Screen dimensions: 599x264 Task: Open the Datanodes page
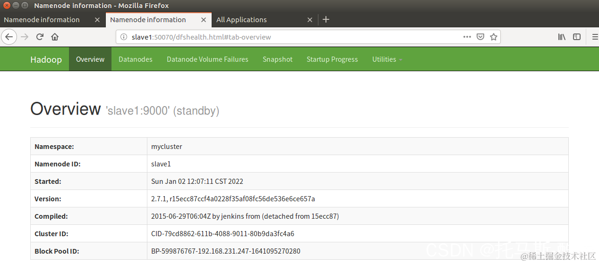click(x=136, y=59)
